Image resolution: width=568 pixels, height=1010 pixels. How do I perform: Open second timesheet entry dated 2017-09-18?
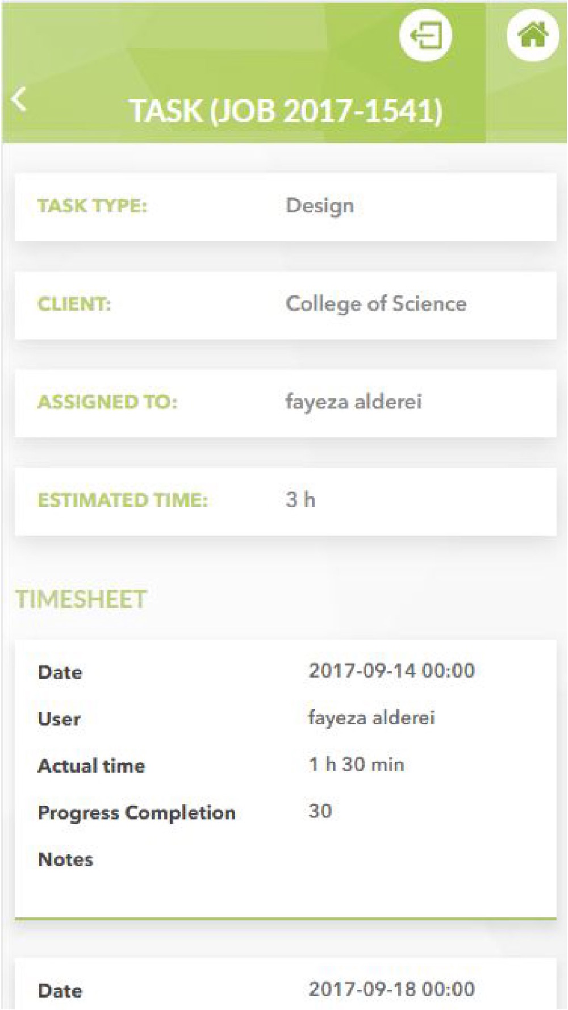[x=285, y=984]
